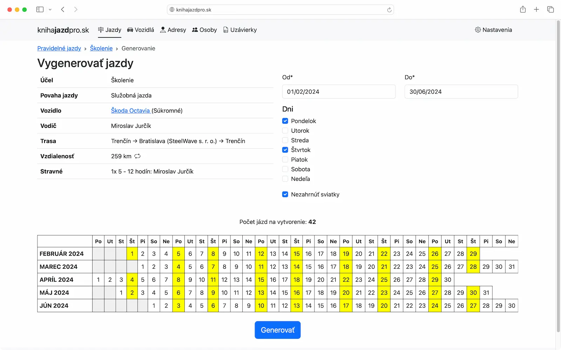Open a new tab with the plus icon
Viewport: 561px width, 350px height.
click(x=536, y=9)
